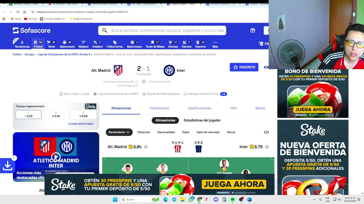The height and width of the screenshot is (204, 364).
Task: Open the Balonmano sport category
Action: (x=134, y=44)
